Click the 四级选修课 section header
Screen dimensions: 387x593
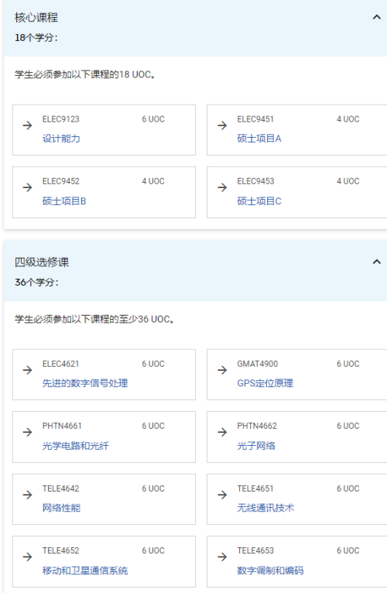tap(195, 271)
